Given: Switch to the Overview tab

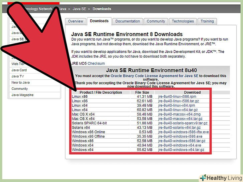Looking at the screenshot, I should tap(75, 21).
